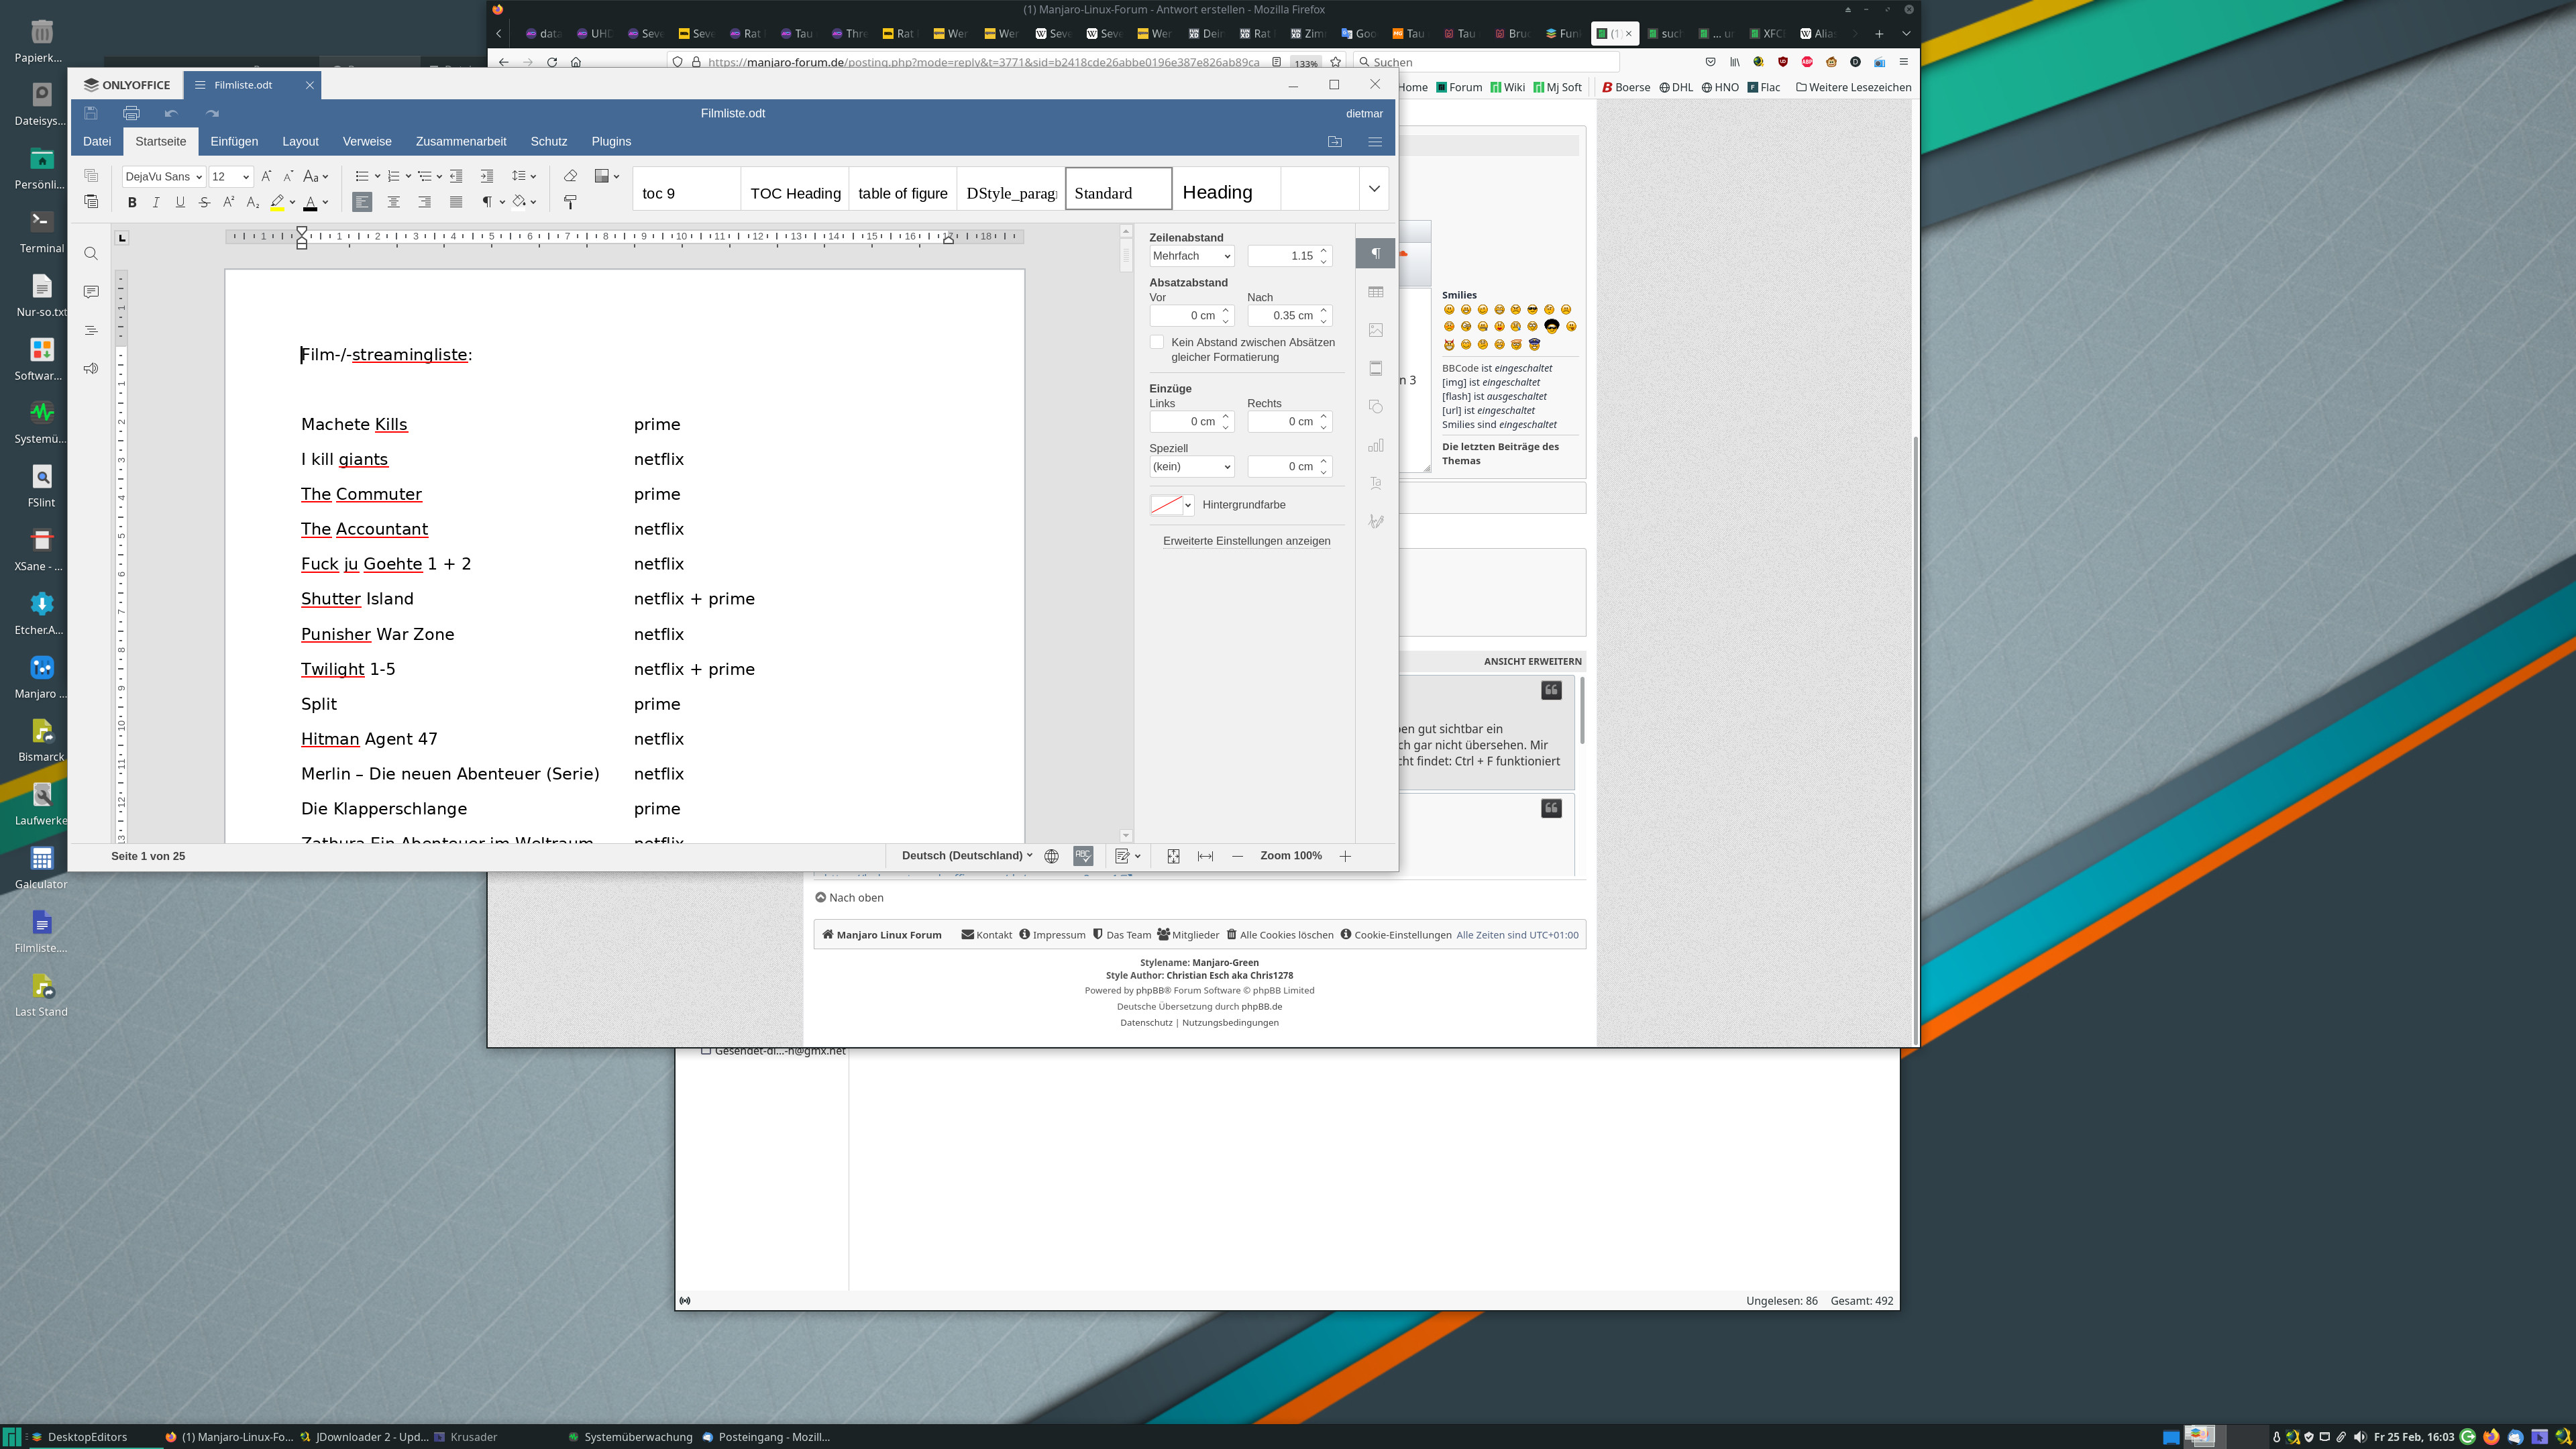The width and height of the screenshot is (2576, 1449).
Task: Open the Mehrfach line spacing dropdown
Action: [1191, 256]
